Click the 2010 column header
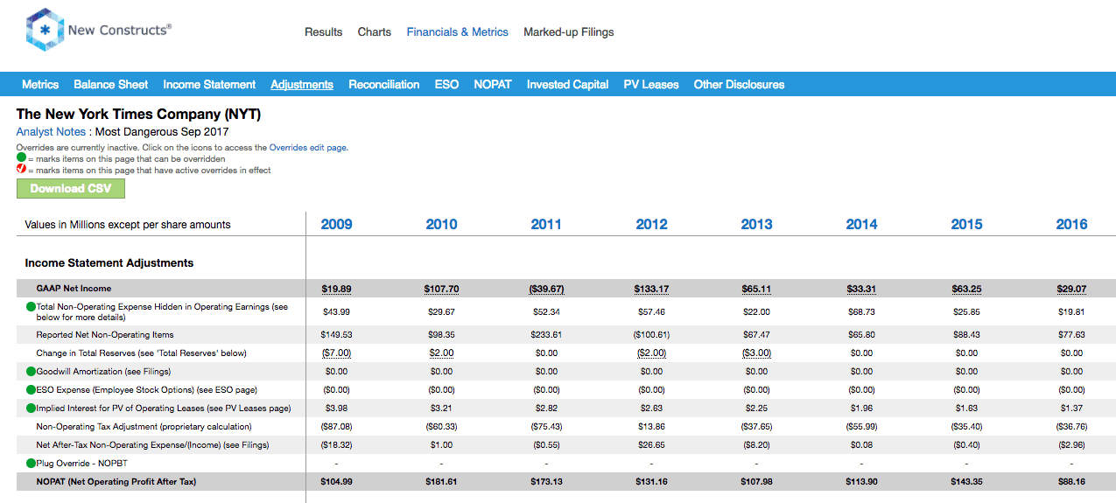The width and height of the screenshot is (1116, 503). [x=442, y=225]
